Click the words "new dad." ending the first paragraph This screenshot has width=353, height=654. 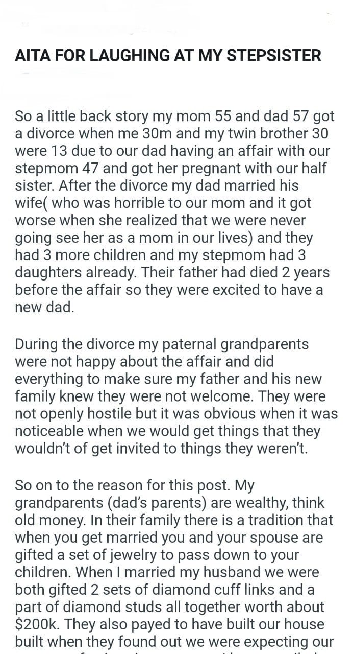[44, 308]
